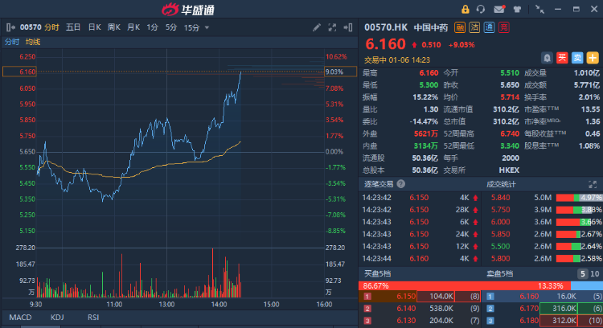Image resolution: width=603 pixels, height=328 pixels.
Task: Click the 5.840 trade statistics row
Action: (543, 198)
